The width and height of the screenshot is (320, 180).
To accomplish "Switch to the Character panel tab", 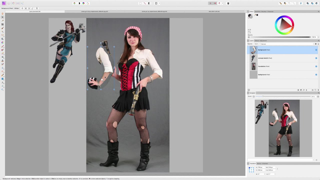I will [270, 11].
